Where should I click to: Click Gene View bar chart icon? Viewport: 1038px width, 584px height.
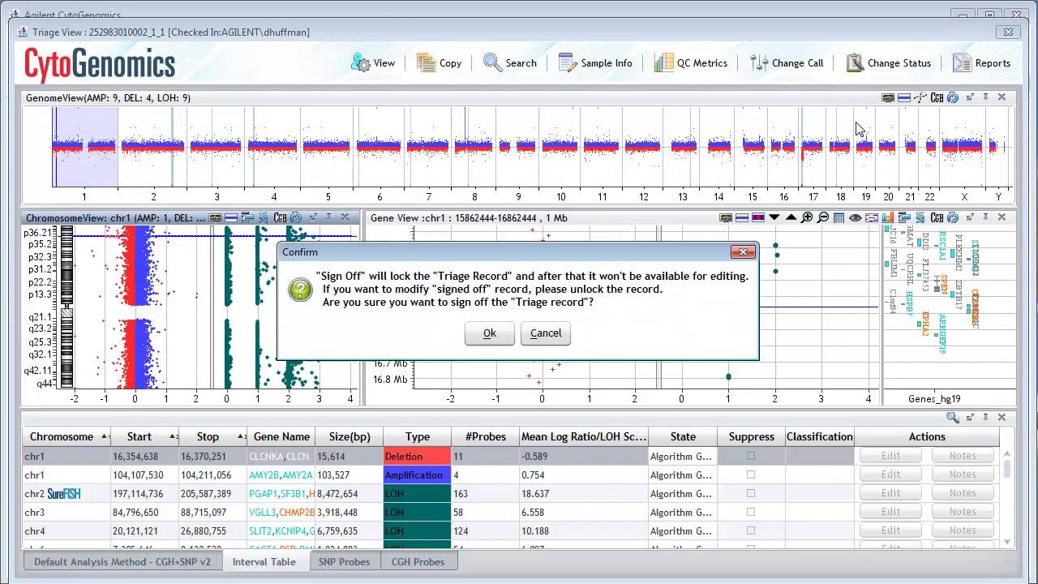point(888,217)
